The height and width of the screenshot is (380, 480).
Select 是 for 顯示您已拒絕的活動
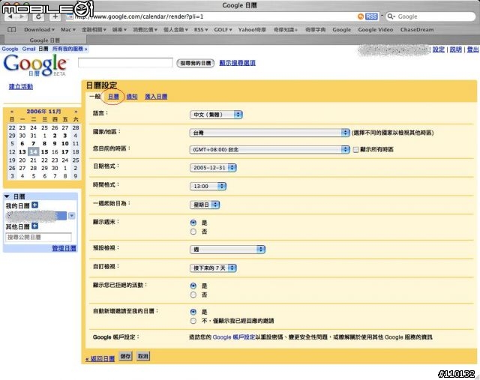(193, 286)
